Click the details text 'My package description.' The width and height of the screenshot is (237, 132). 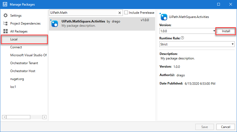[x=177, y=58]
